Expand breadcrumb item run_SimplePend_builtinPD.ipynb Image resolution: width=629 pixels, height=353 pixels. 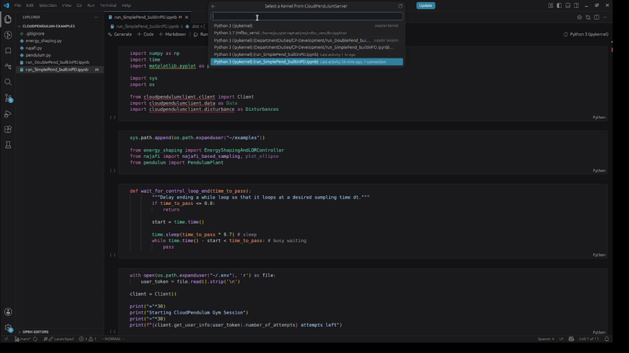pyautogui.click(x=147, y=26)
